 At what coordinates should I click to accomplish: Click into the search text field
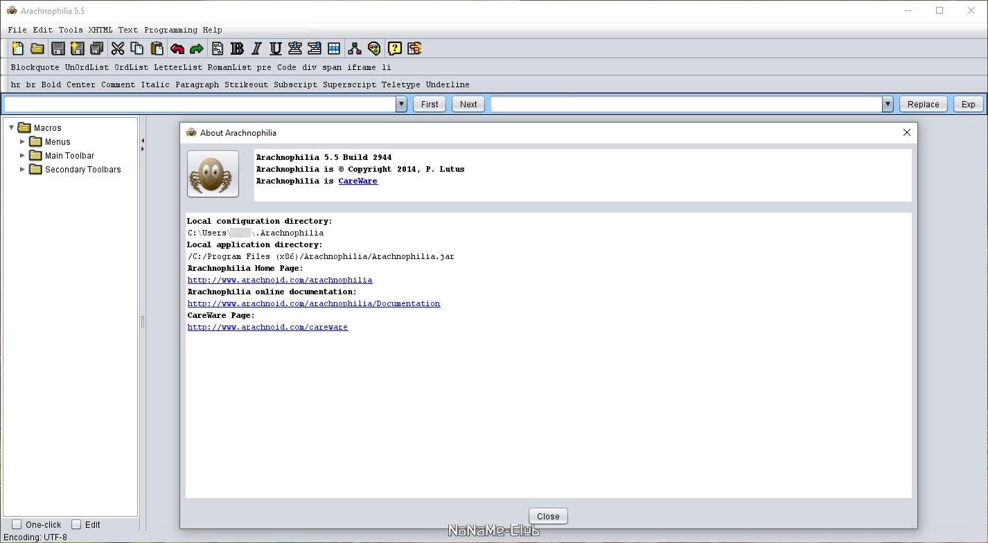200,104
